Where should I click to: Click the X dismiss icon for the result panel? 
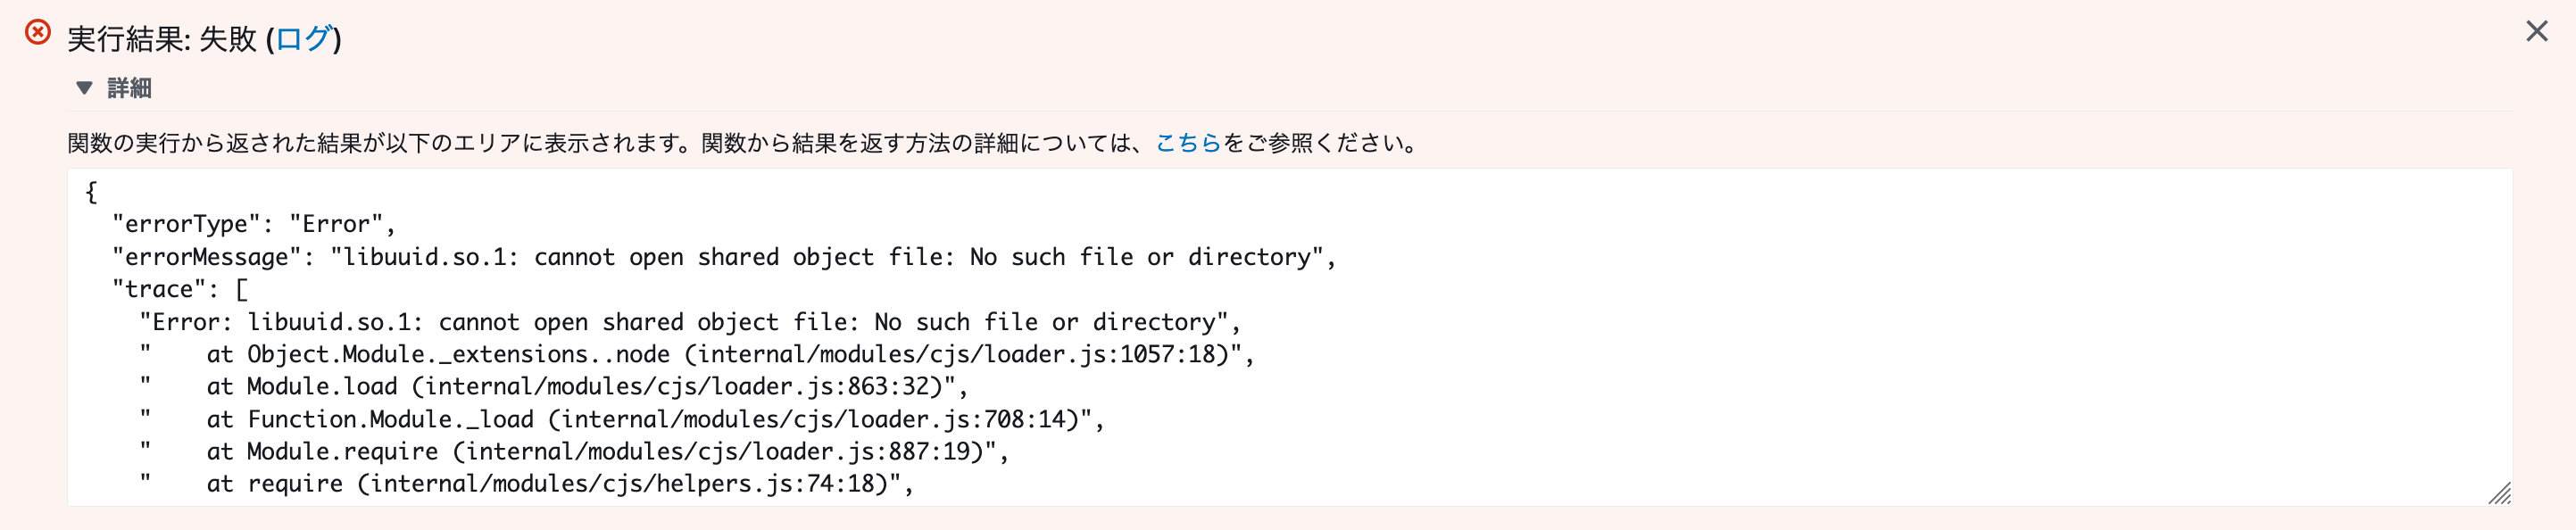(x=2537, y=31)
